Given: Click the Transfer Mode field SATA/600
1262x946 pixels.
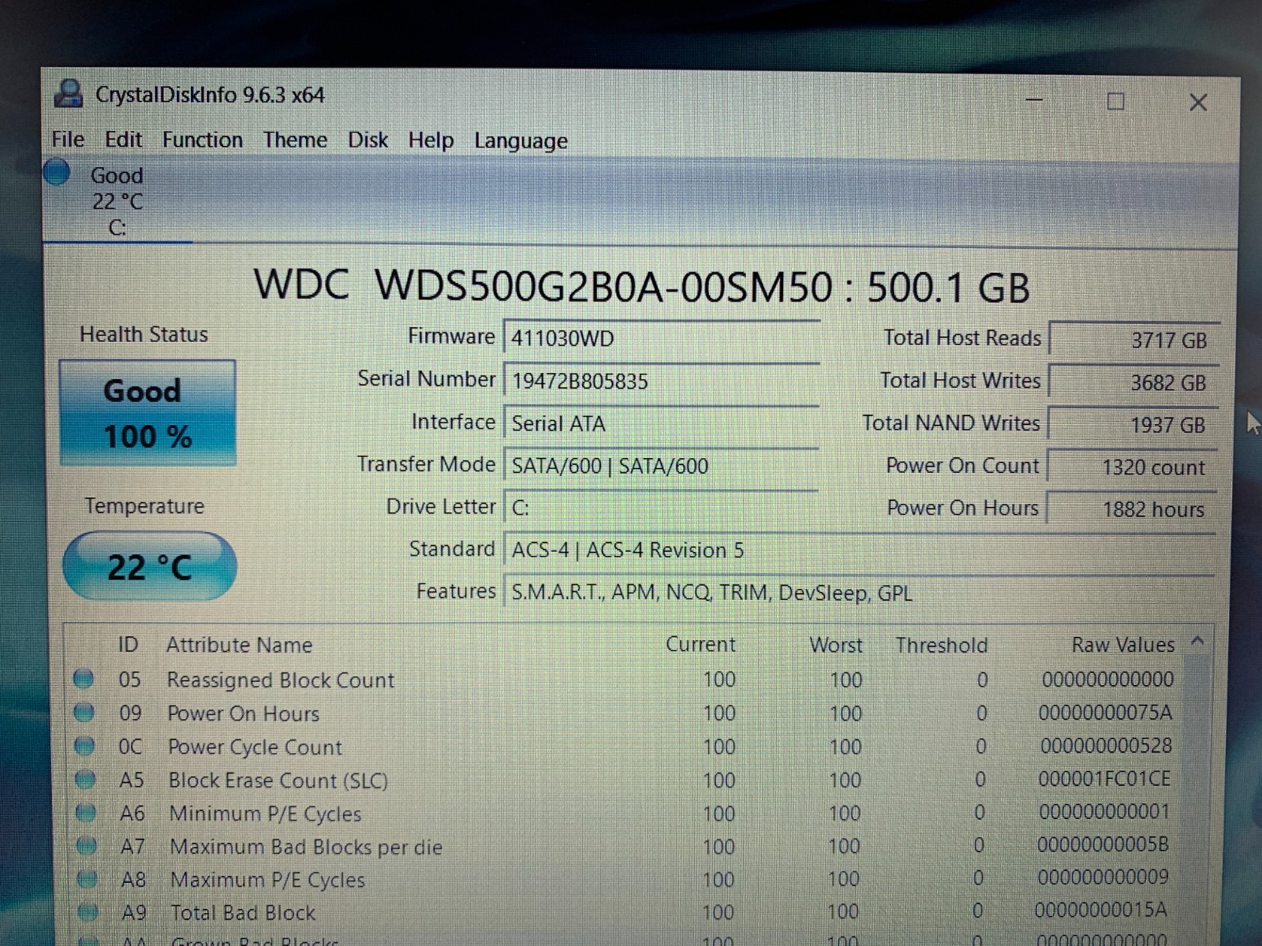Looking at the screenshot, I should tap(661, 466).
